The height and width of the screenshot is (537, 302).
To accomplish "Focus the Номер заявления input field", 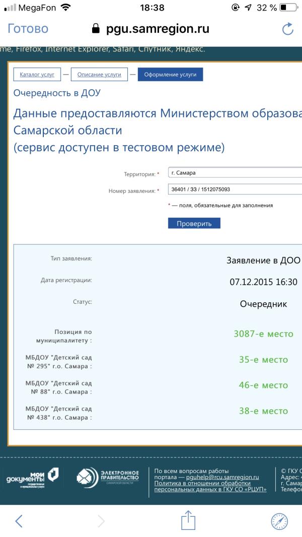I will coord(235,189).
